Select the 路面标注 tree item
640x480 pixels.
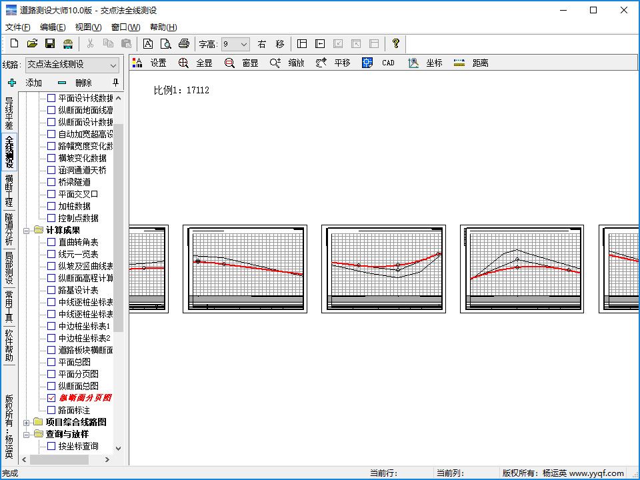(x=74, y=410)
